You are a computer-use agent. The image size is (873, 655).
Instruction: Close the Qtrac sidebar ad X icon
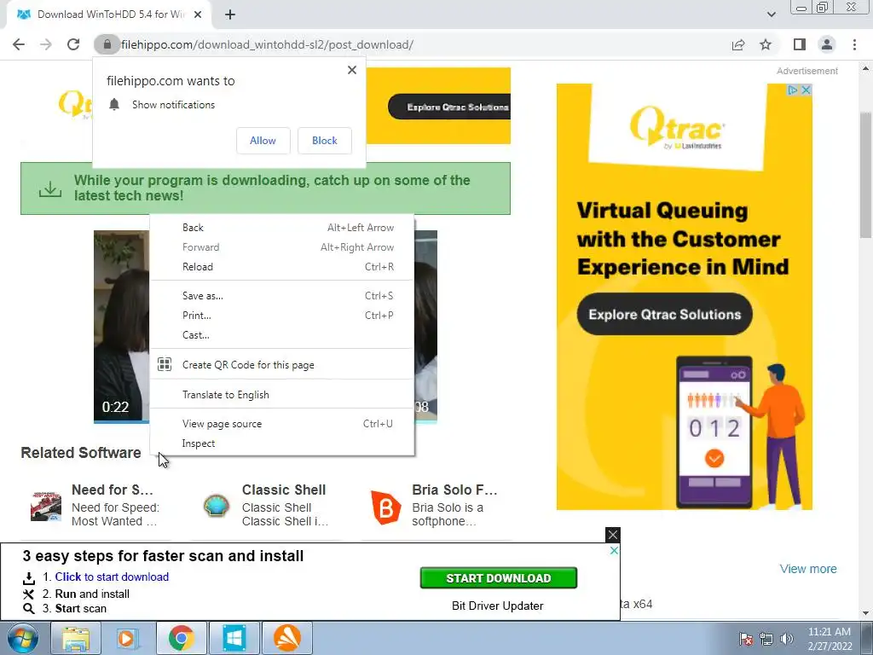806,90
